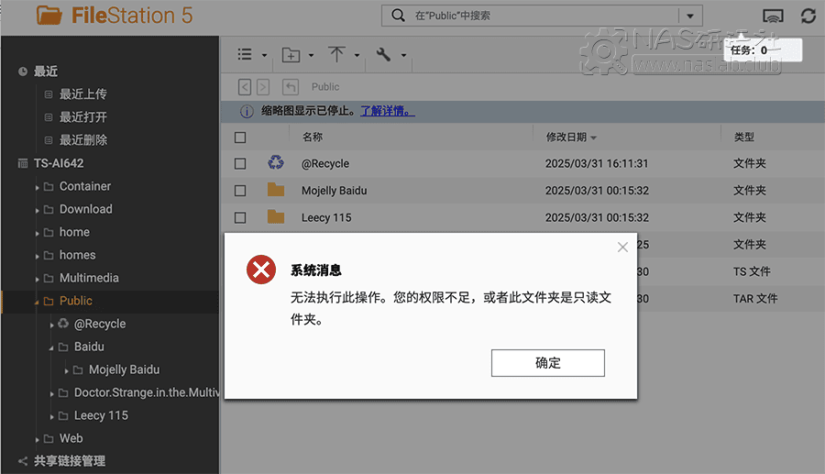Screen dimensions: 825x474
Task: Open the home folder in sidebar
Action: point(74,232)
